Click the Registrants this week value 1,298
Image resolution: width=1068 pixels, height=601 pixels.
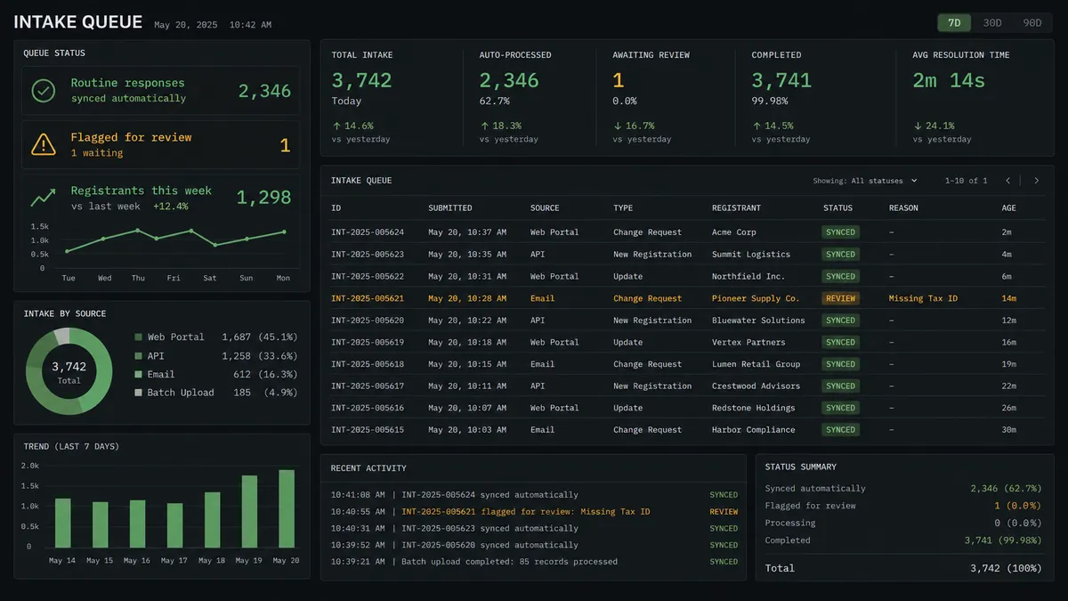click(x=263, y=198)
